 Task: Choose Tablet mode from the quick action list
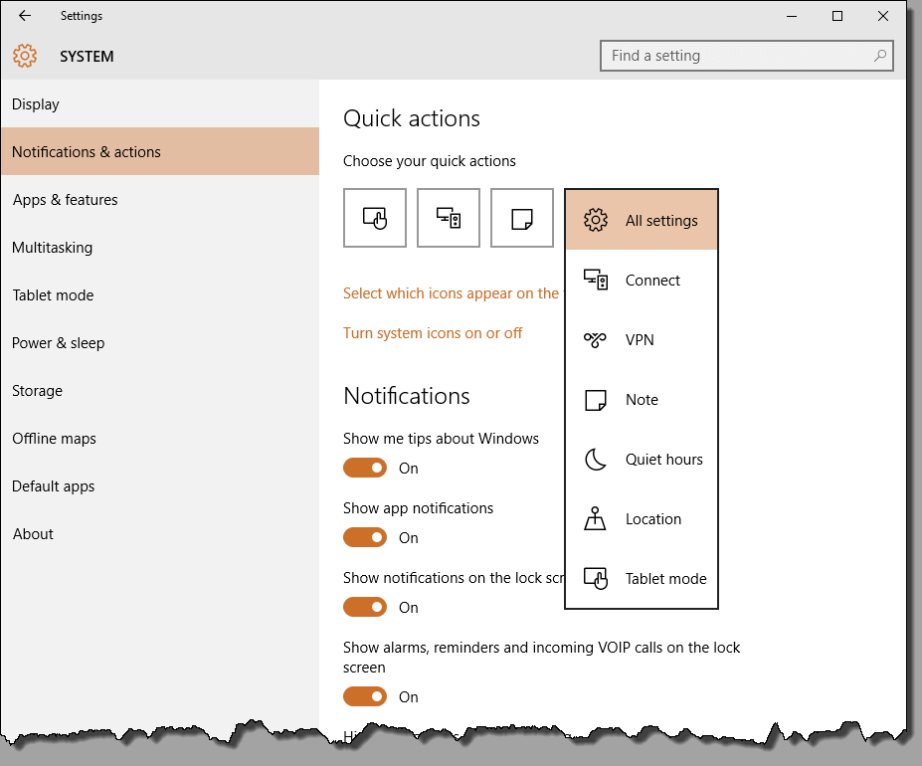point(642,578)
